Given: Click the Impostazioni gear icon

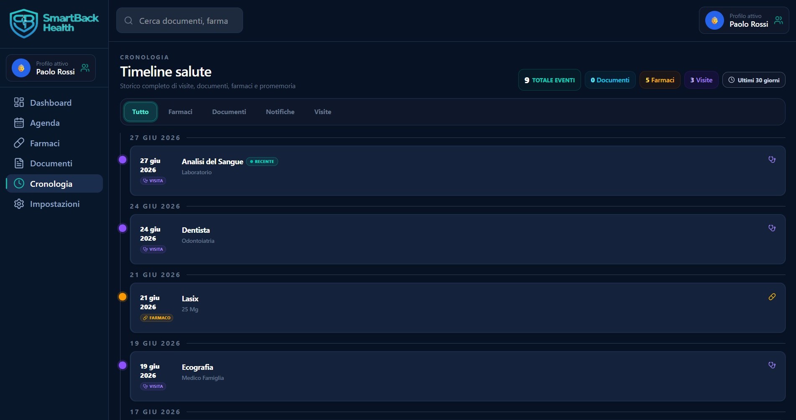Looking at the screenshot, I should coord(19,204).
